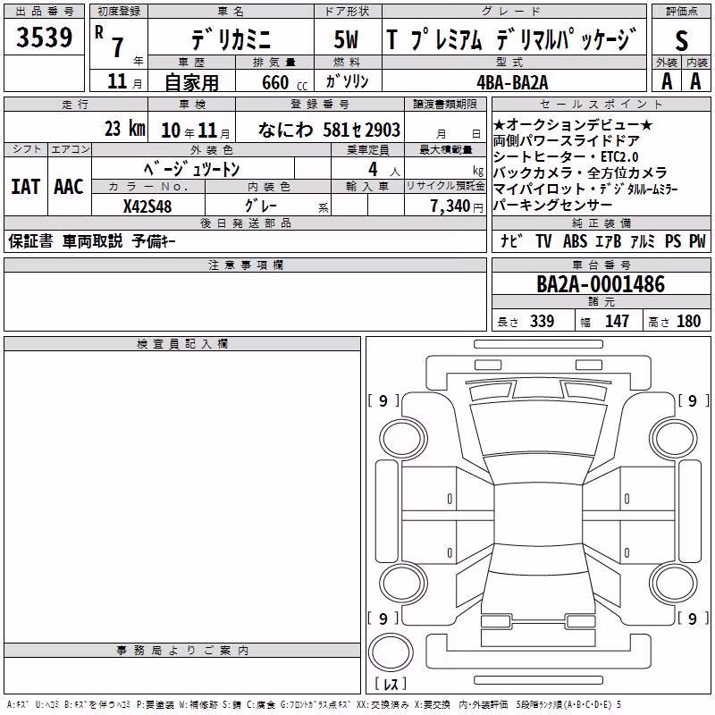Select registration number なにわ 581せ2903
The height and width of the screenshot is (715, 715).
329,130
